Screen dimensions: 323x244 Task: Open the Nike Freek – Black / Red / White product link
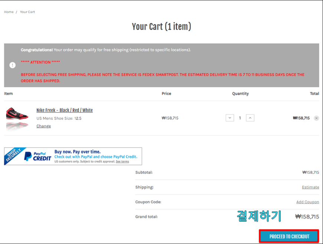pyautogui.click(x=65, y=110)
